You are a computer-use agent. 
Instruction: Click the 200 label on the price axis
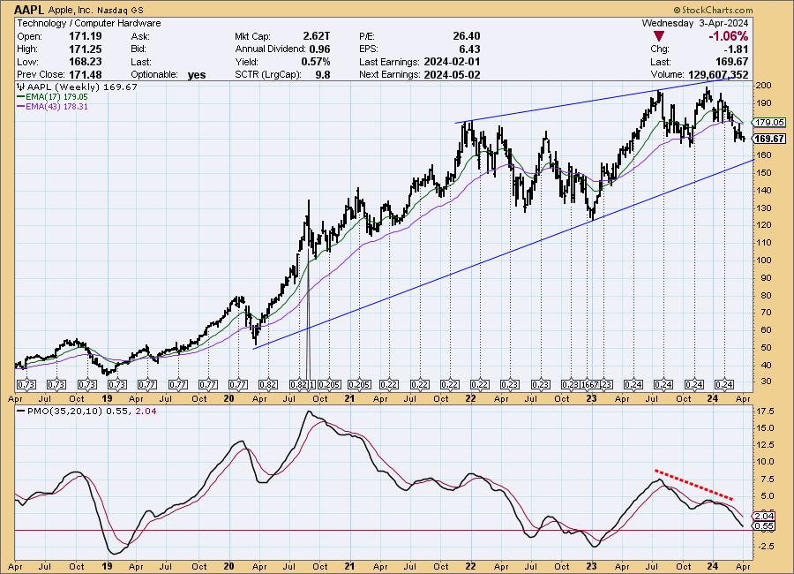(x=764, y=85)
